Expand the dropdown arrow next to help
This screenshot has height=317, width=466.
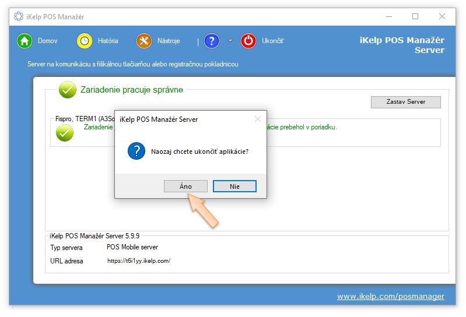click(x=230, y=41)
